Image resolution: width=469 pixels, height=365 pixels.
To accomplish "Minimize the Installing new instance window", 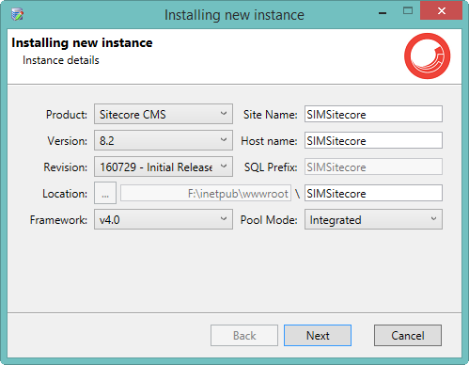I will pos(383,13).
